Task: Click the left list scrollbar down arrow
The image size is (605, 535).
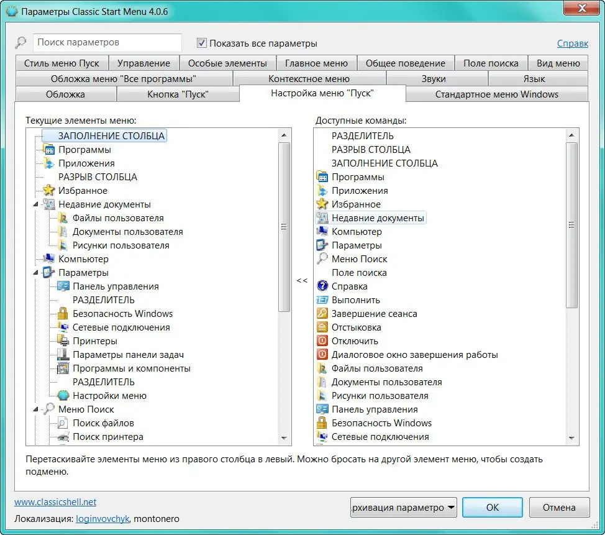Action: point(284,438)
